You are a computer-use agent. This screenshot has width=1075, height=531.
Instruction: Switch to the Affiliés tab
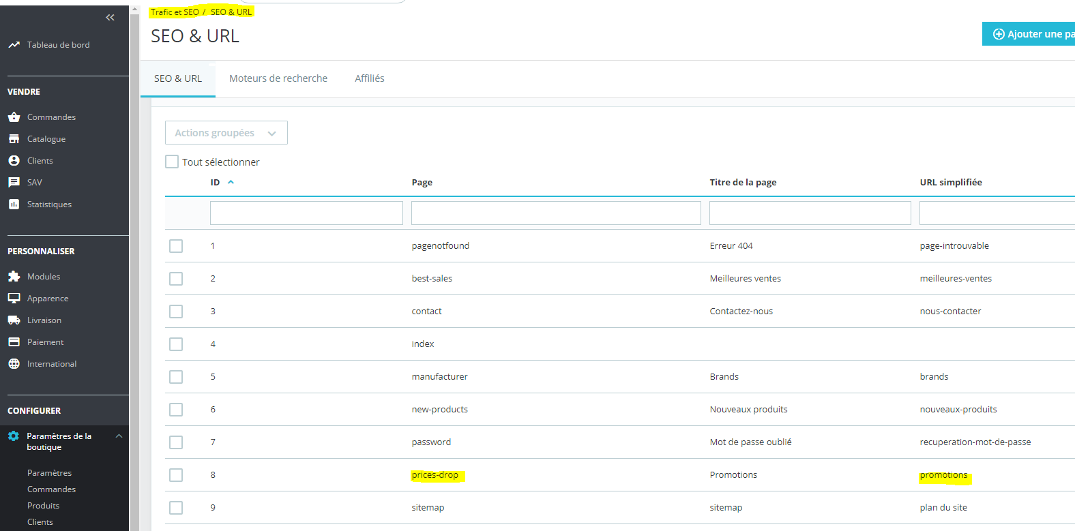tap(370, 78)
